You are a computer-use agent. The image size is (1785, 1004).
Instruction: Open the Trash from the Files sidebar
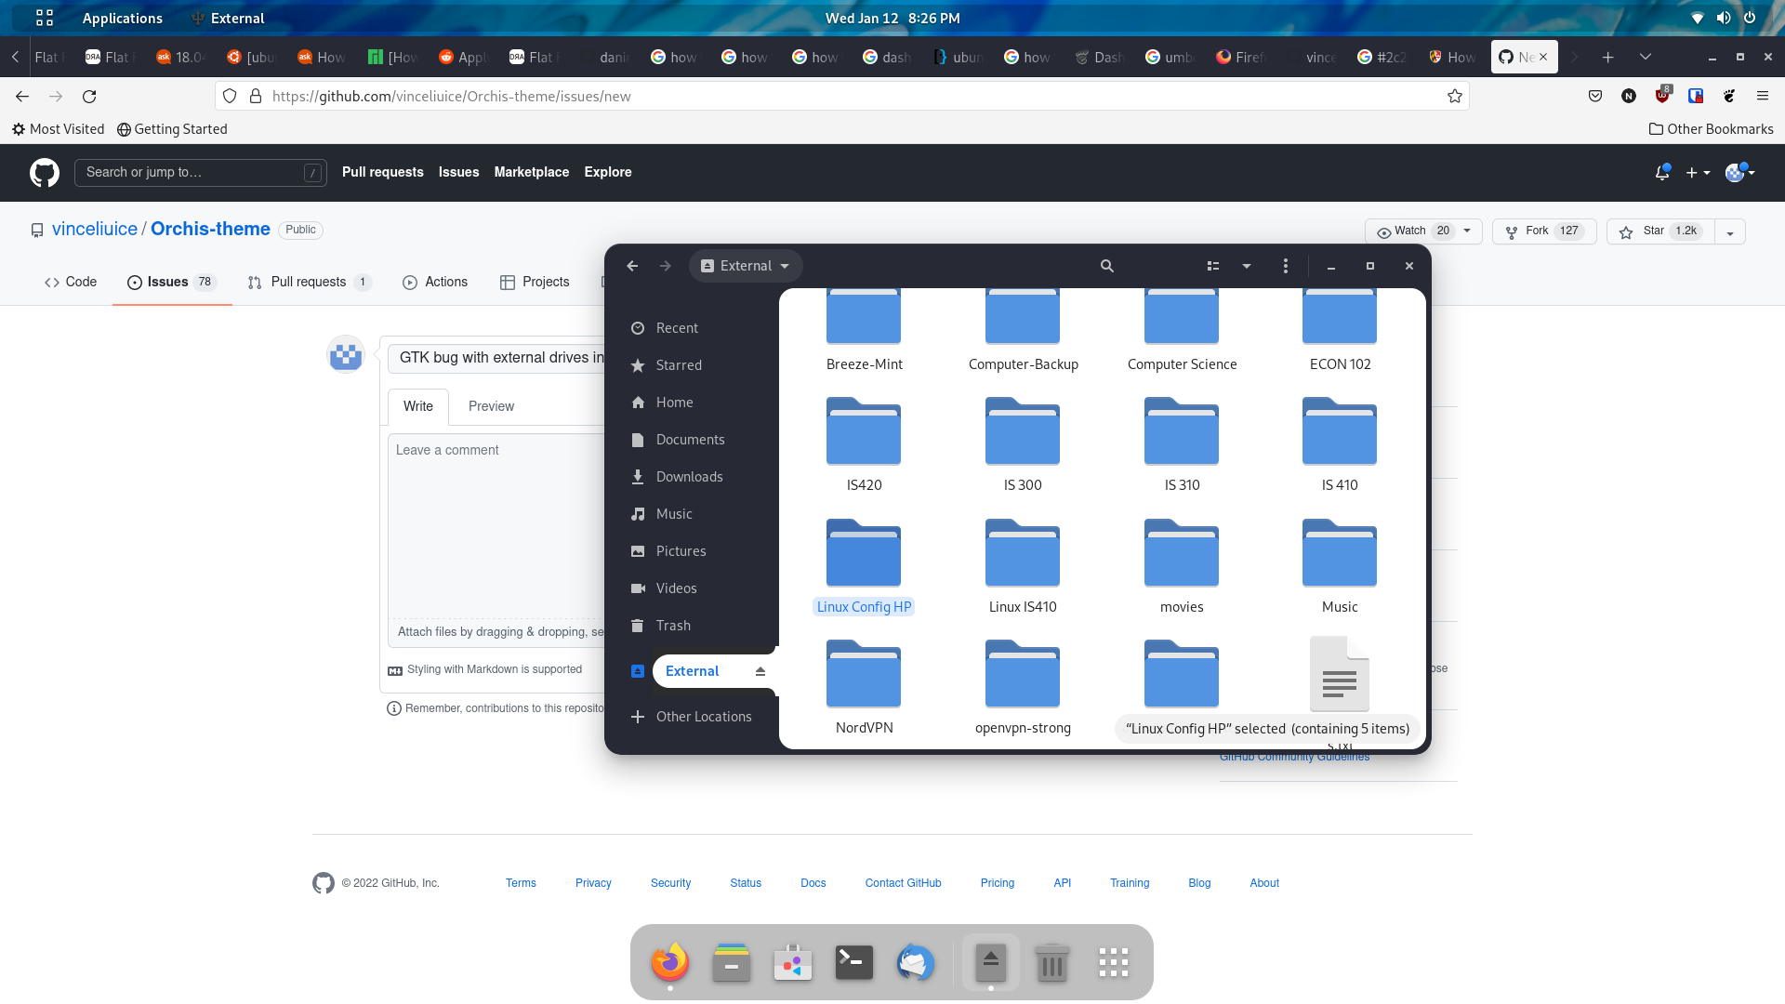point(673,625)
